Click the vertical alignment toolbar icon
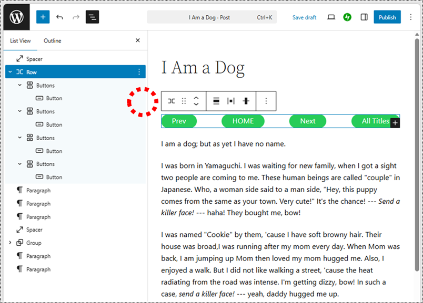 coord(246,101)
